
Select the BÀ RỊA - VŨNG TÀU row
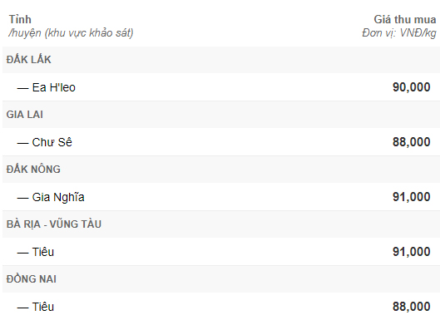coord(221,224)
